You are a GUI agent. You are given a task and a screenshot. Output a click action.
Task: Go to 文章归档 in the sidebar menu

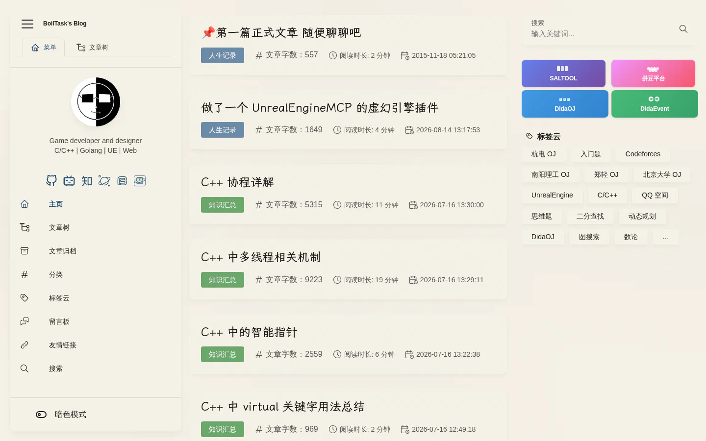point(96,251)
